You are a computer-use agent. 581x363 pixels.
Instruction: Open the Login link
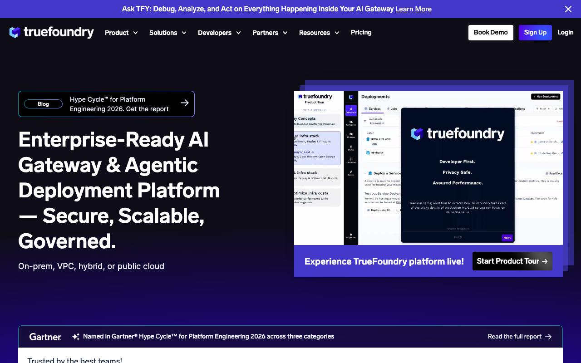point(566,32)
